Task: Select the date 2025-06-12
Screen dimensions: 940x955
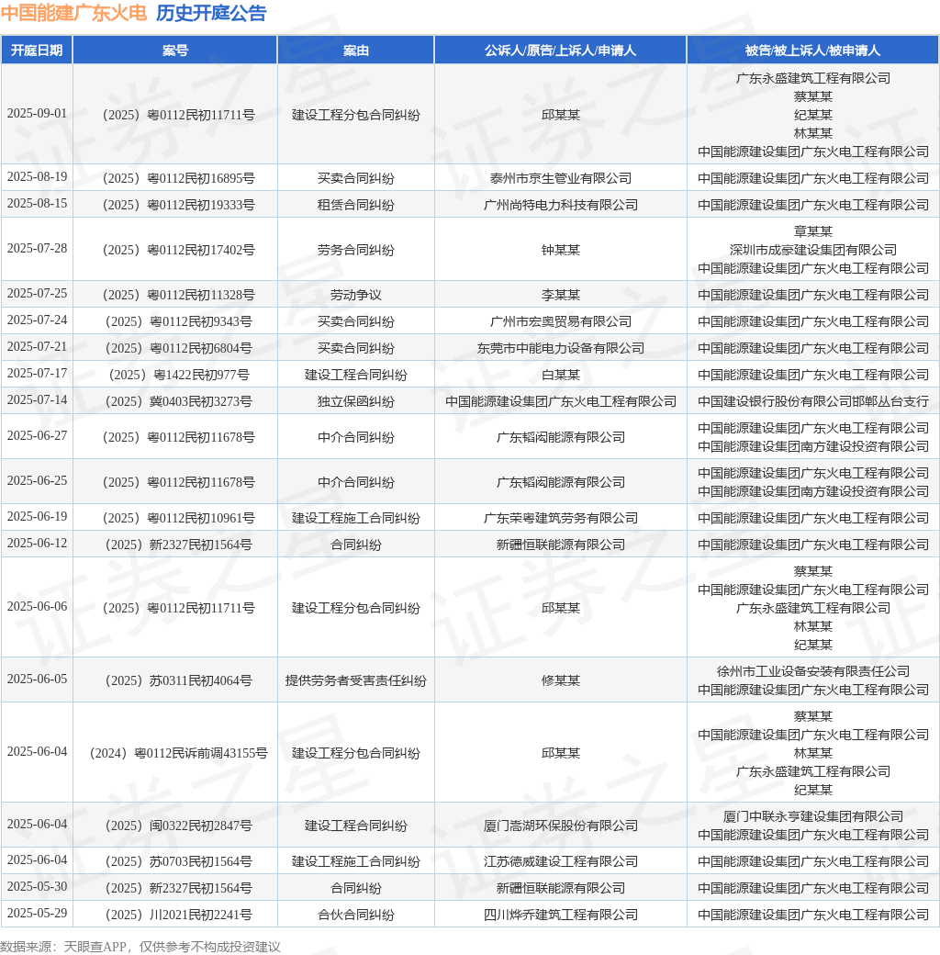Action: pyautogui.click(x=37, y=543)
